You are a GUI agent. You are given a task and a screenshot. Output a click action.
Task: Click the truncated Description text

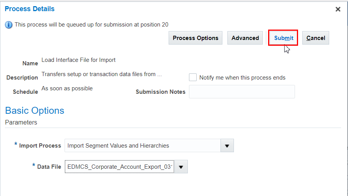tap(101, 74)
